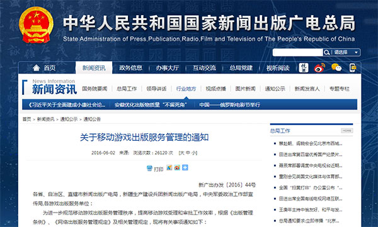Open headline 中国——俄罗斯电影节举行
The width and height of the screenshot is (378, 227).
[x=230, y=105]
